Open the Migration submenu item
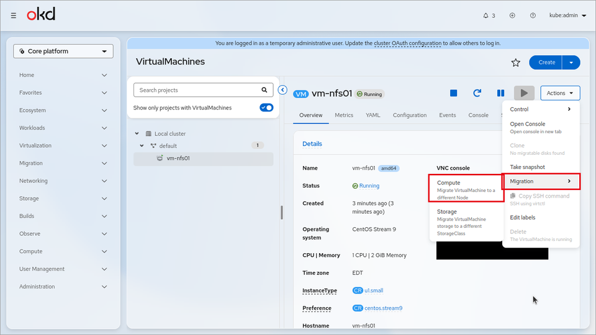Screen dimensions: 596x335 click(x=541, y=181)
